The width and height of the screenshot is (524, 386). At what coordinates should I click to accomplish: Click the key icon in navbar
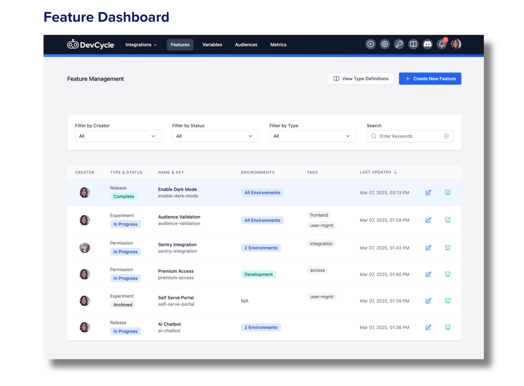coord(399,44)
